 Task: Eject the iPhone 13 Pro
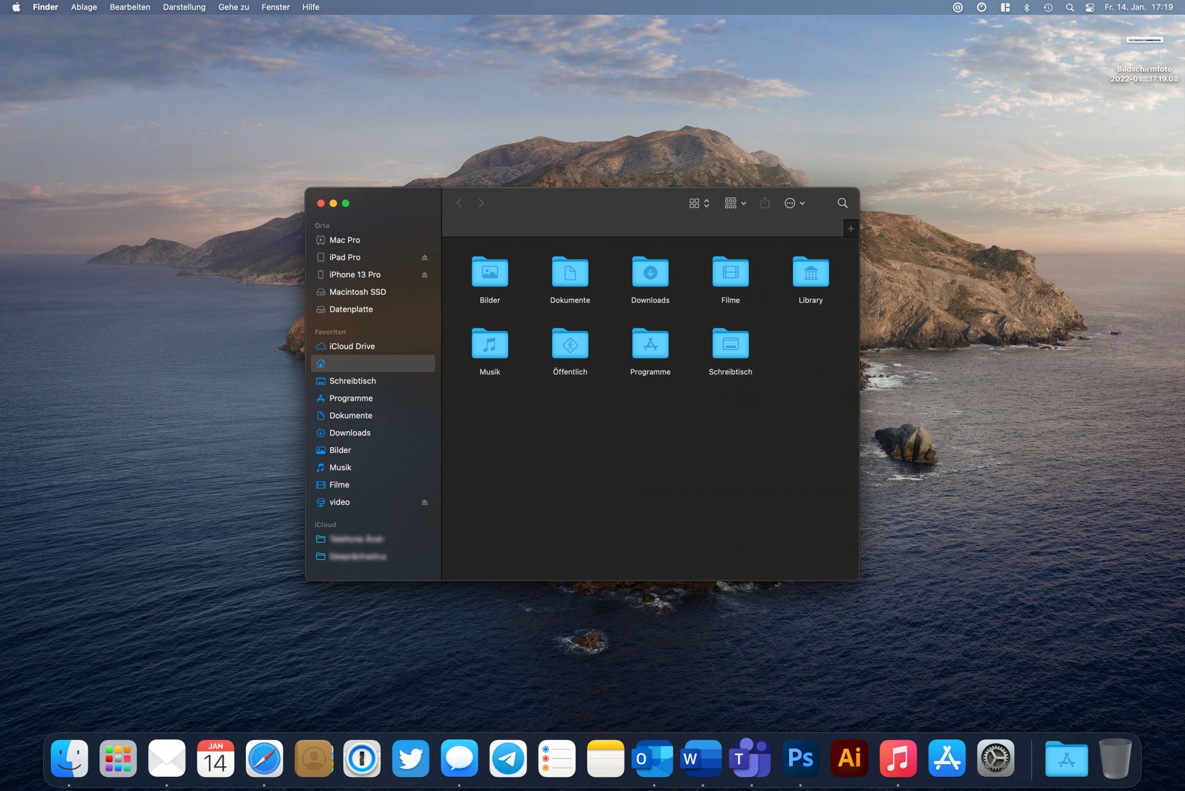[x=424, y=275]
